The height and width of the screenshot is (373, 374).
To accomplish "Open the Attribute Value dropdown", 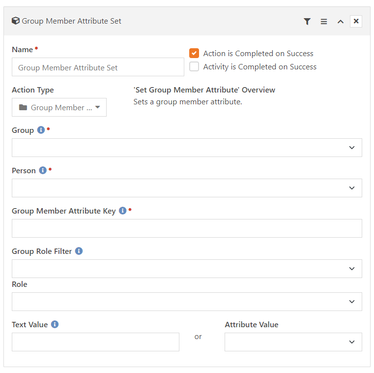I will 293,342.
